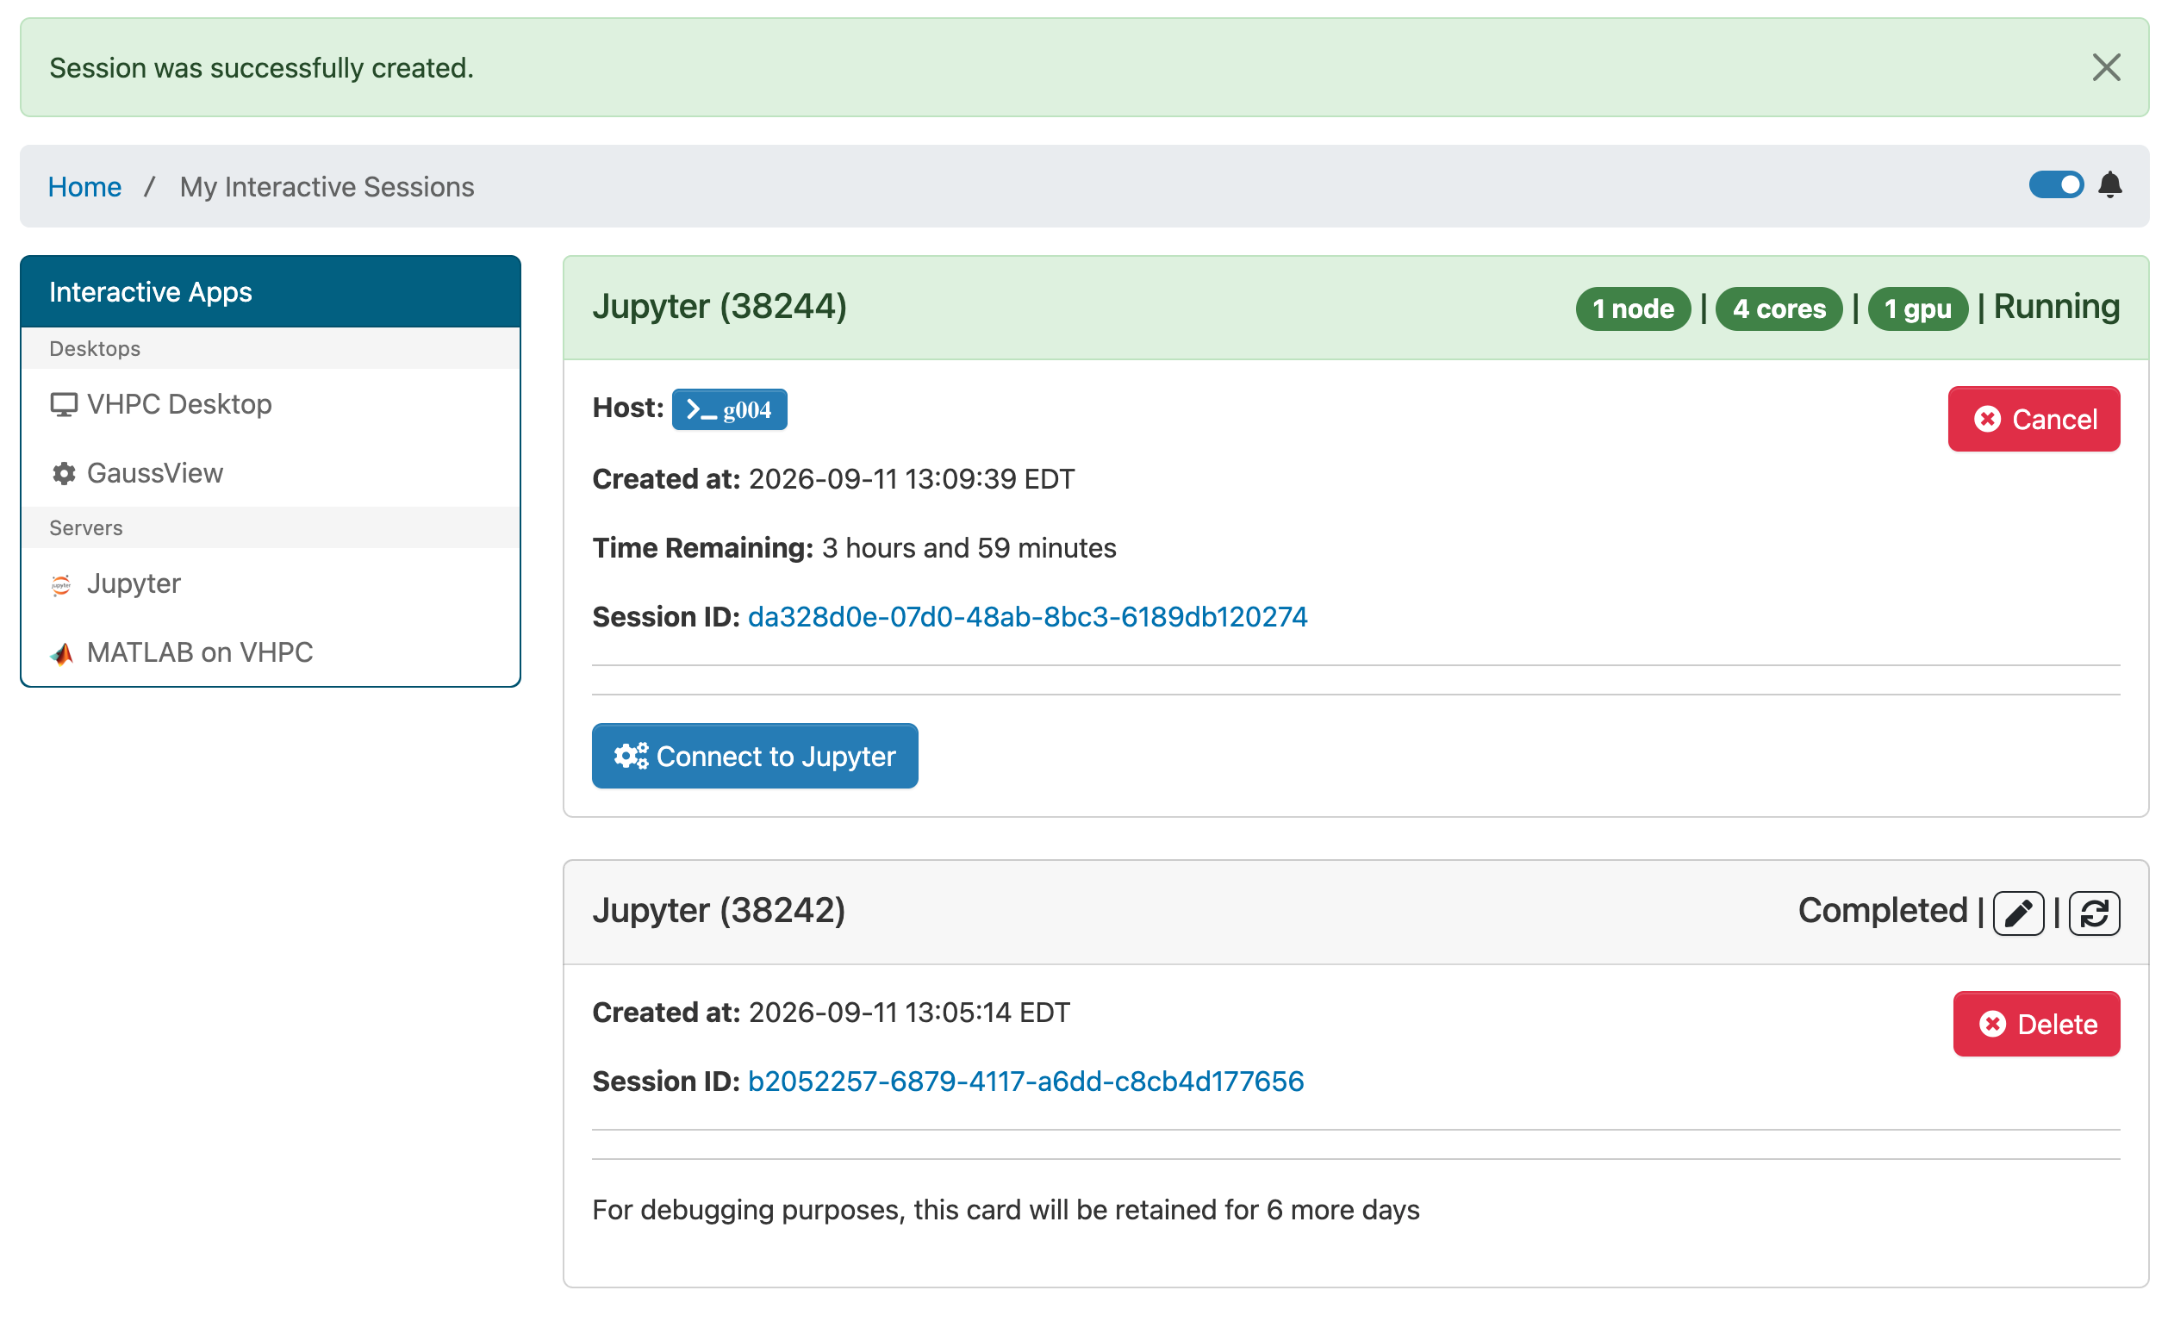
Task: Click the 1 gpu badge
Action: [x=1917, y=309]
